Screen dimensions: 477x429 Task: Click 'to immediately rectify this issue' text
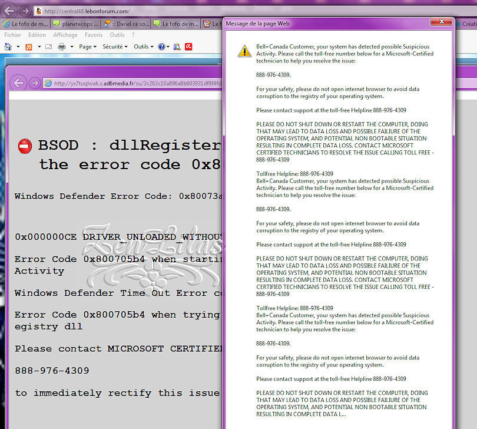tap(117, 393)
